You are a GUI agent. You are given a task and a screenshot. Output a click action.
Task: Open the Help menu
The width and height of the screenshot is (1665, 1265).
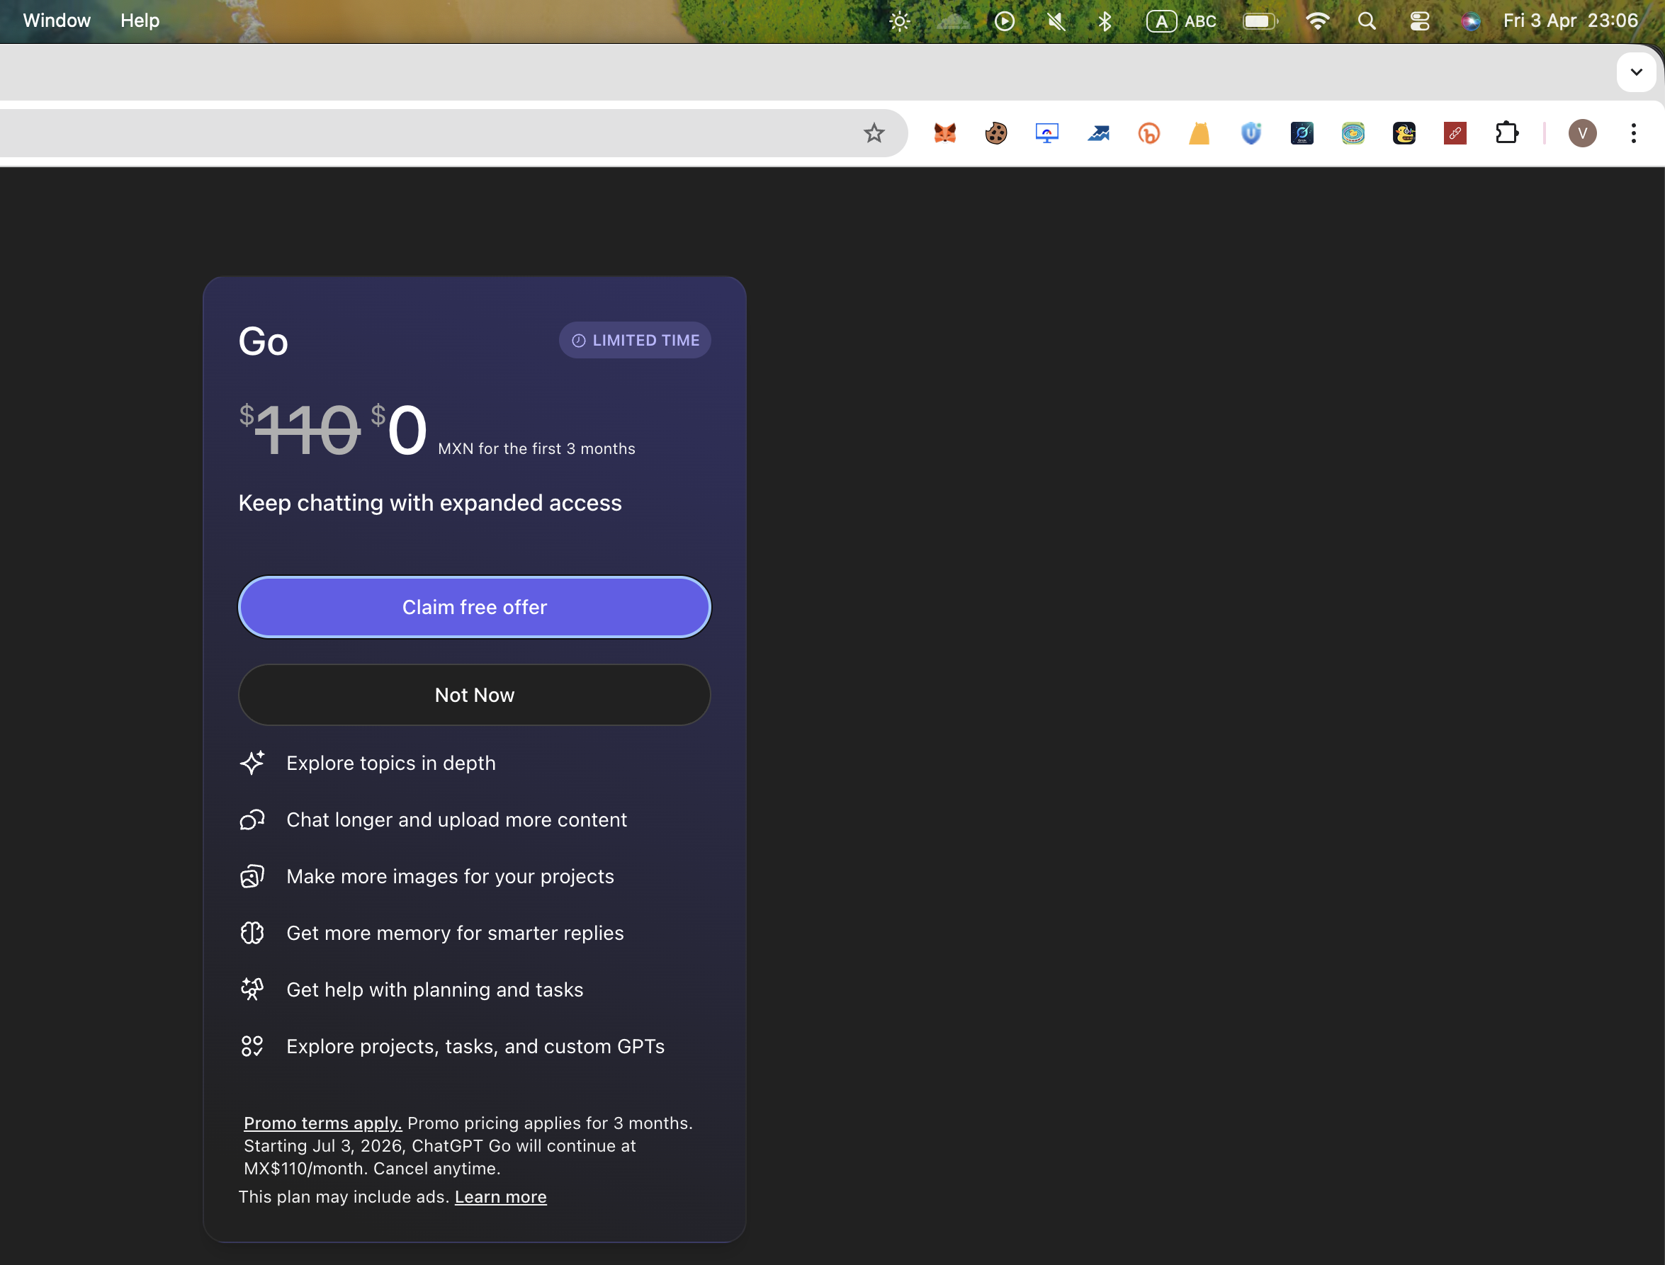coord(140,21)
